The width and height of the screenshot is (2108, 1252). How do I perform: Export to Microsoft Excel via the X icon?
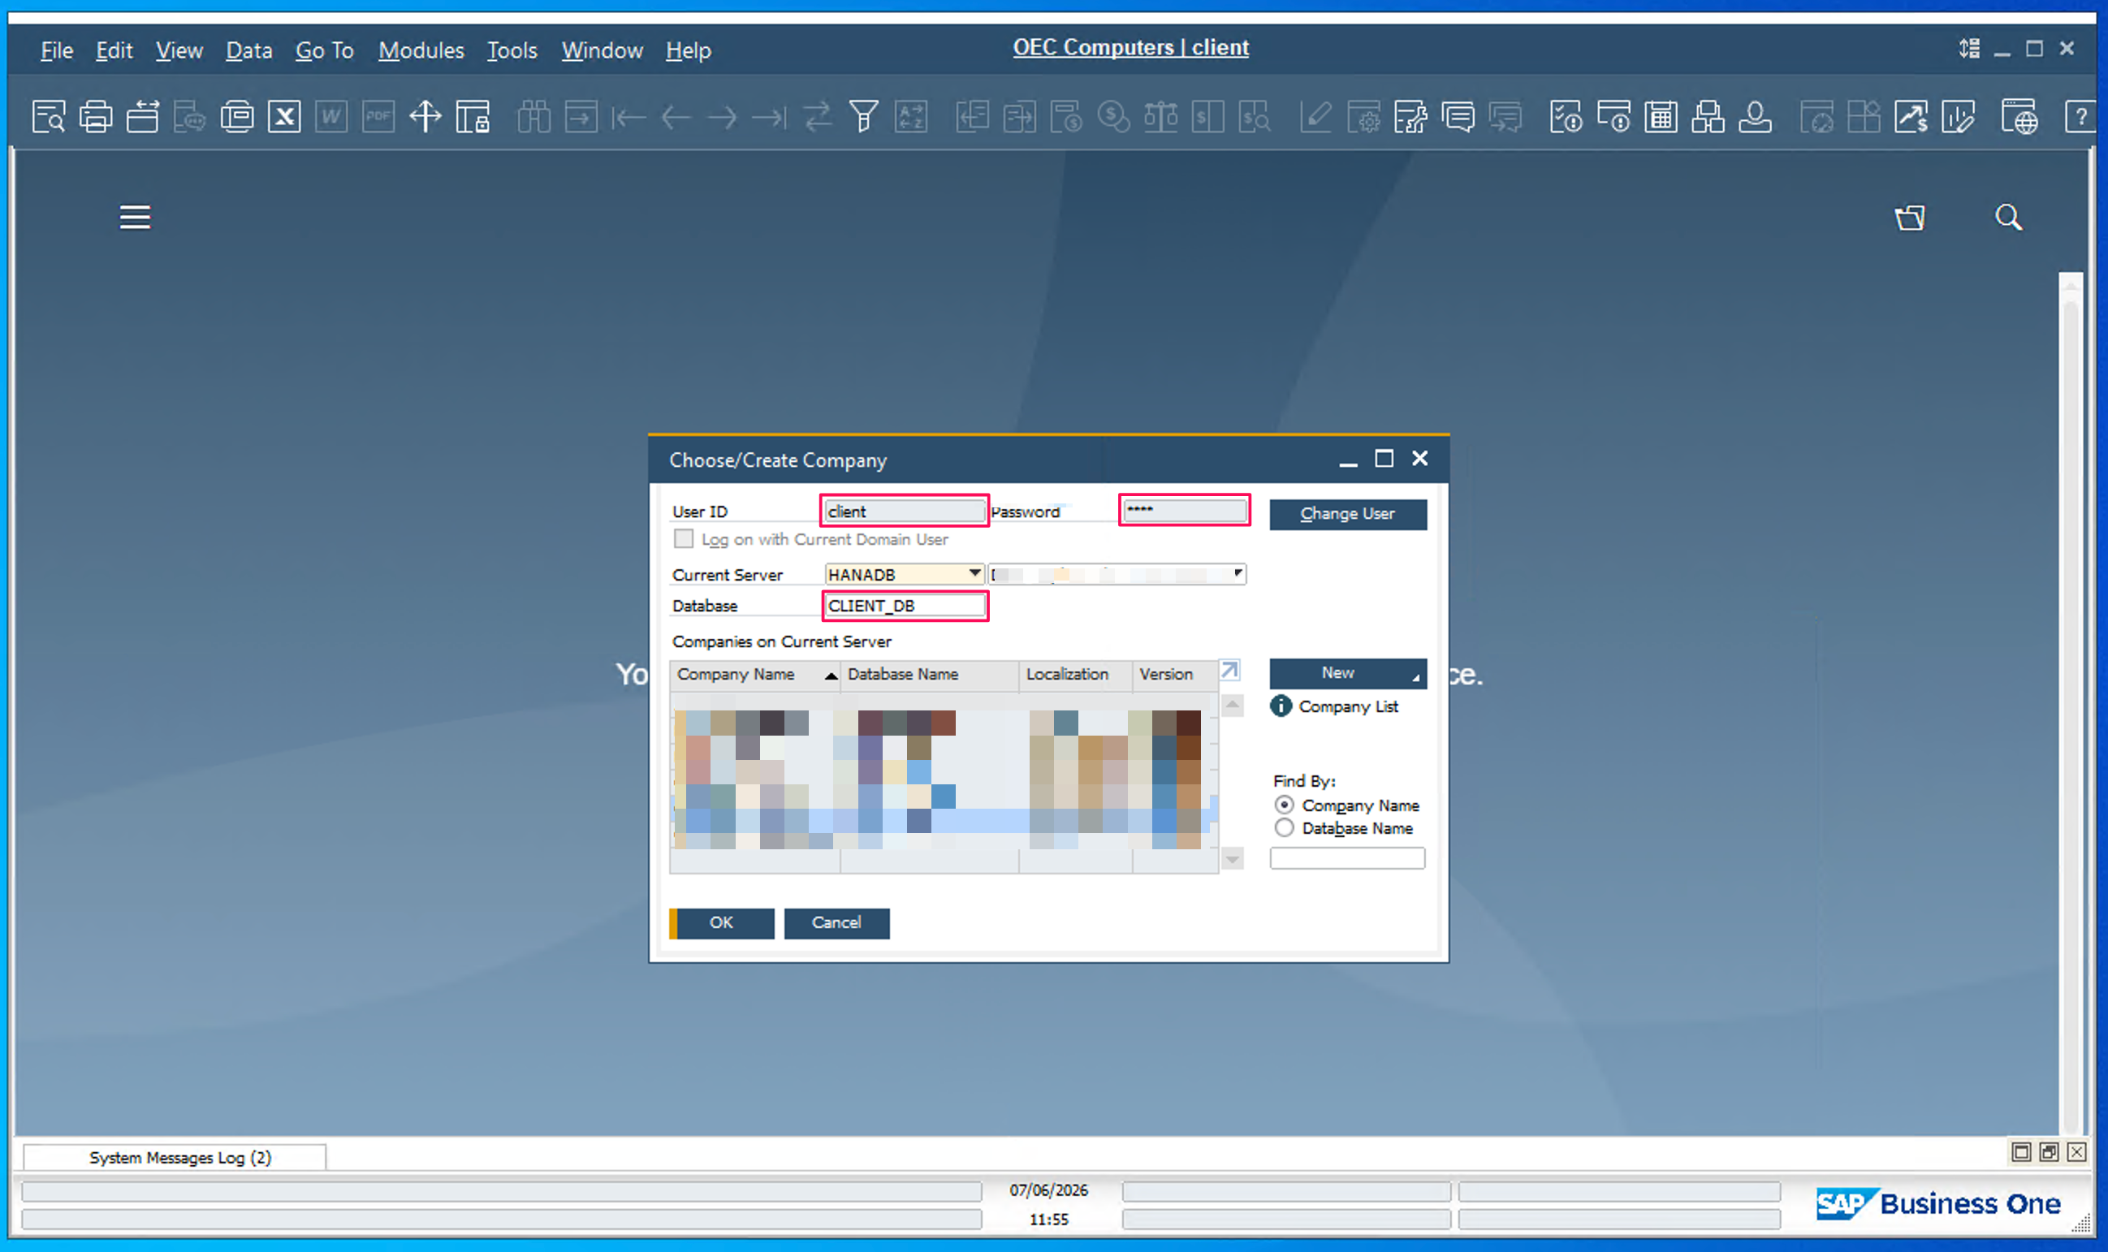pyautogui.click(x=284, y=116)
